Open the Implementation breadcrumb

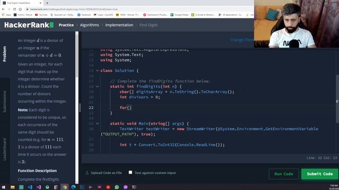coord(119,25)
